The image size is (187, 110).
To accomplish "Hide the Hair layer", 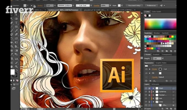I will tap(146, 98).
